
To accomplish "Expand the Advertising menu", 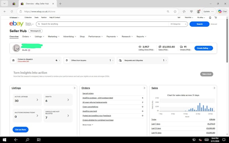I will (70, 37).
